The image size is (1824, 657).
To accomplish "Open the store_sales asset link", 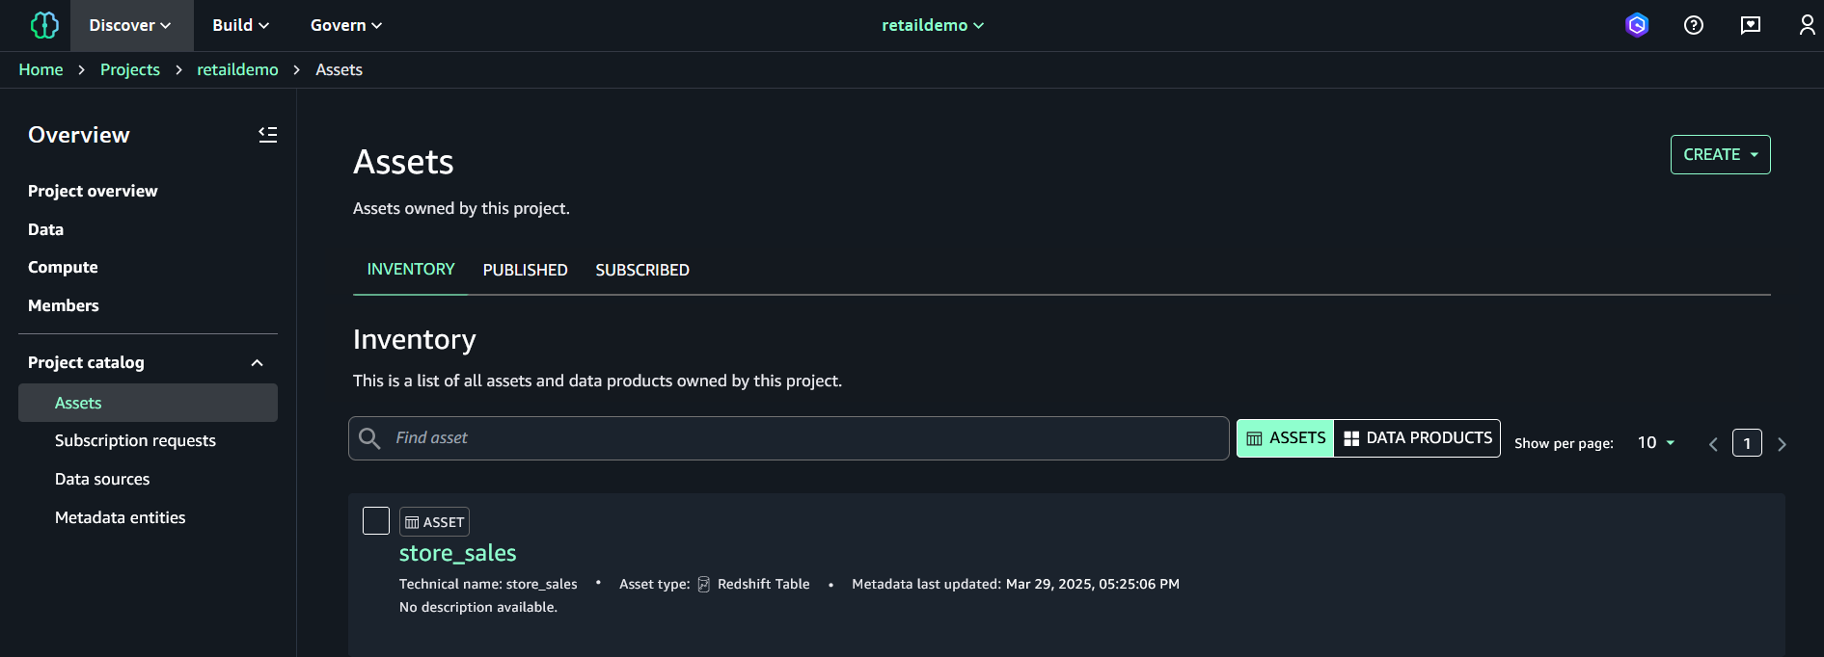I will coord(457,553).
